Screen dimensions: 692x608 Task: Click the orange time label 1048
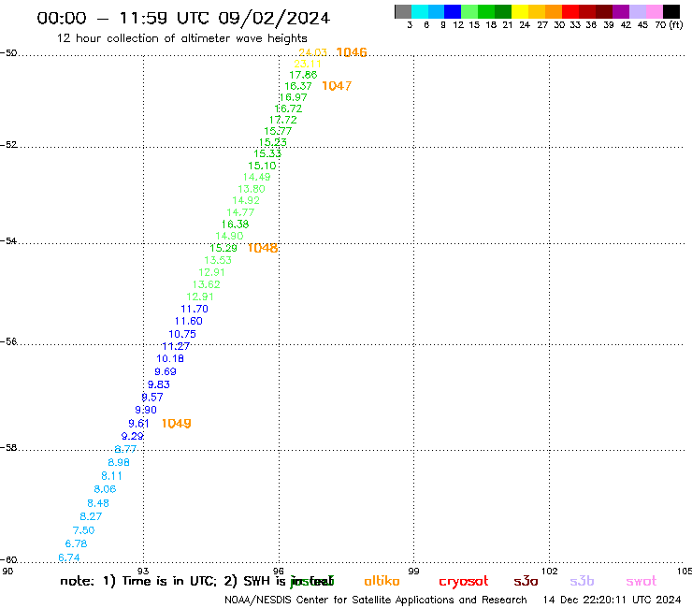[263, 248]
